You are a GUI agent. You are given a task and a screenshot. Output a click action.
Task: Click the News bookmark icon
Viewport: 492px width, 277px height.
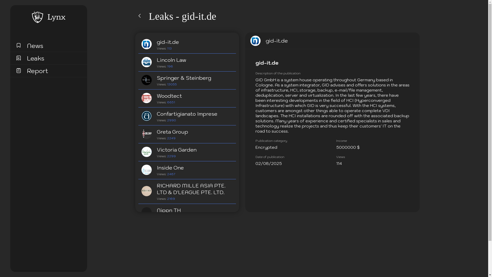tap(18, 45)
